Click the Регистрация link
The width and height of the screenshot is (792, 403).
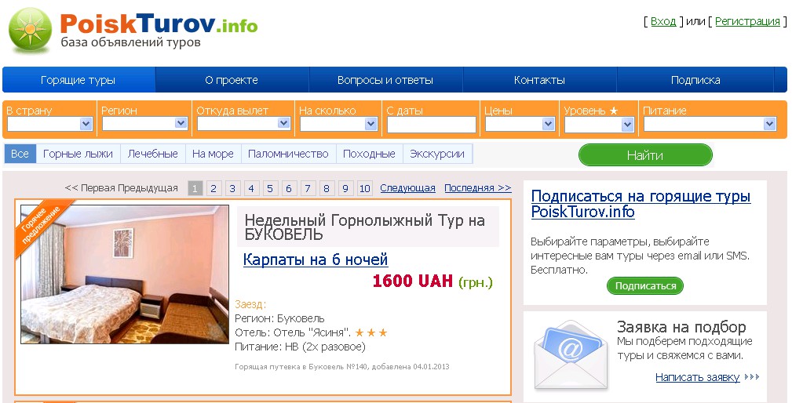[x=747, y=21]
